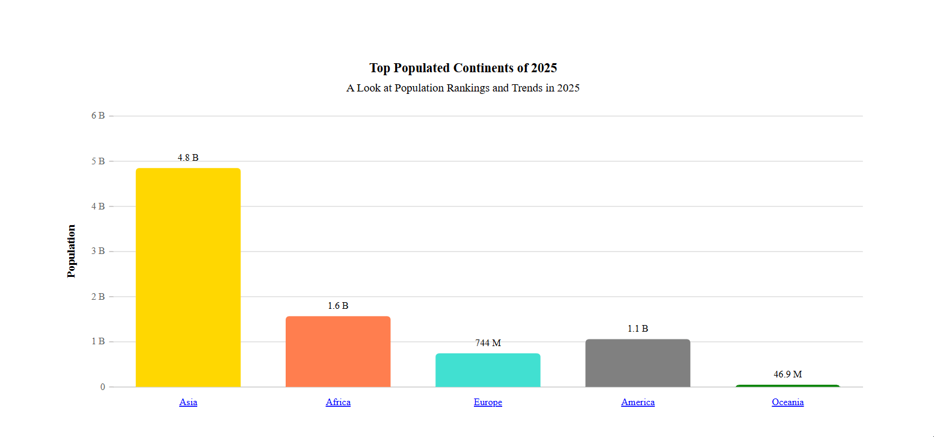Open the Asia link below the chart
Screen dimensions: 934x437
click(188, 402)
